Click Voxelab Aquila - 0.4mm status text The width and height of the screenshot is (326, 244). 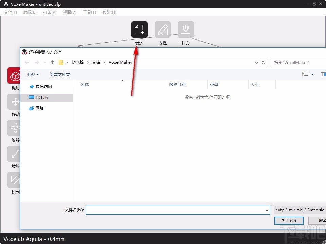[35, 239]
